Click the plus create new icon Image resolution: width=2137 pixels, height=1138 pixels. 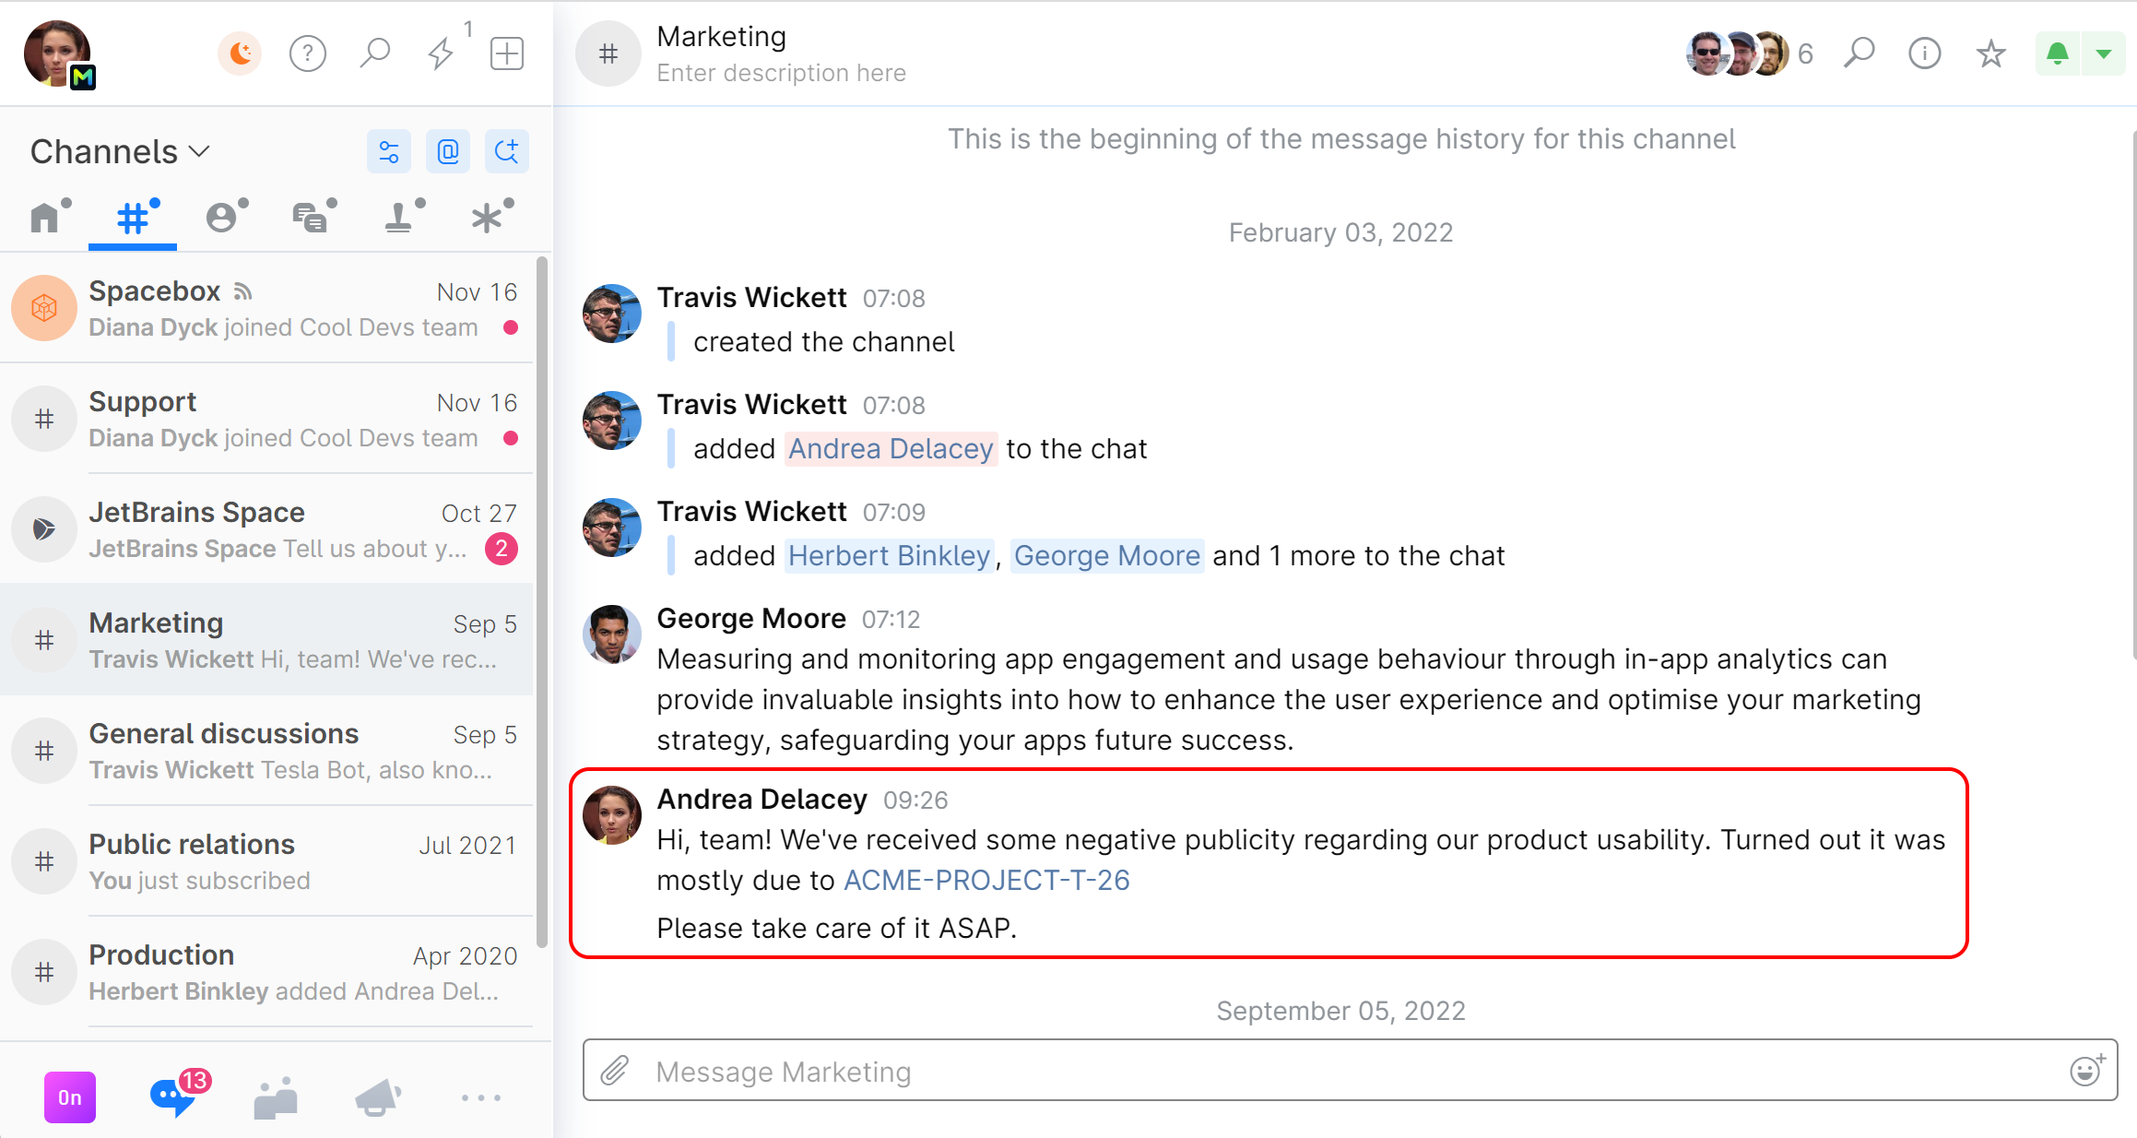pyautogui.click(x=507, y=53)
